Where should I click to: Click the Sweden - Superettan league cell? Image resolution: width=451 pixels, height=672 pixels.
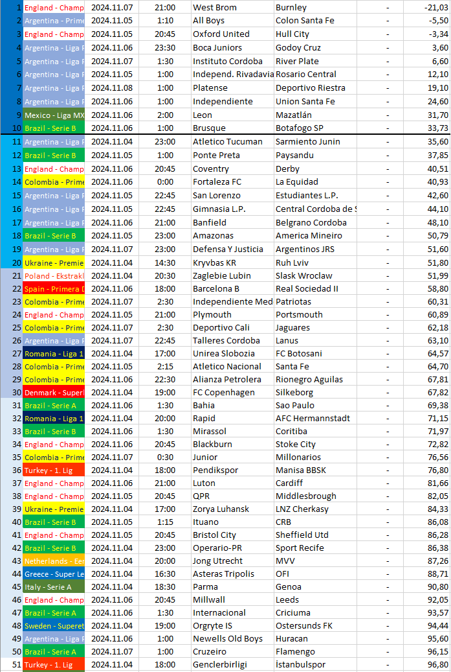[x=54, y=626]
